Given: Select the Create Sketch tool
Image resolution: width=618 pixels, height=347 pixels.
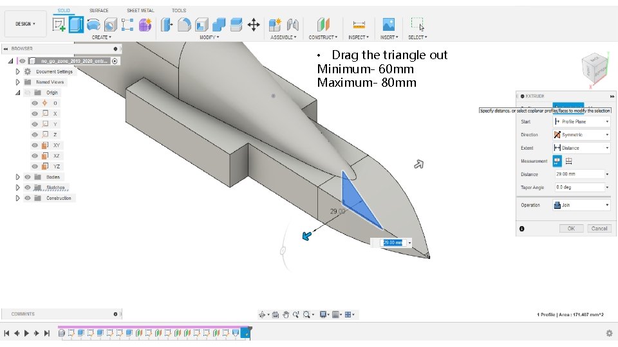Looking at the screenshot, I should tap(59, 25).
